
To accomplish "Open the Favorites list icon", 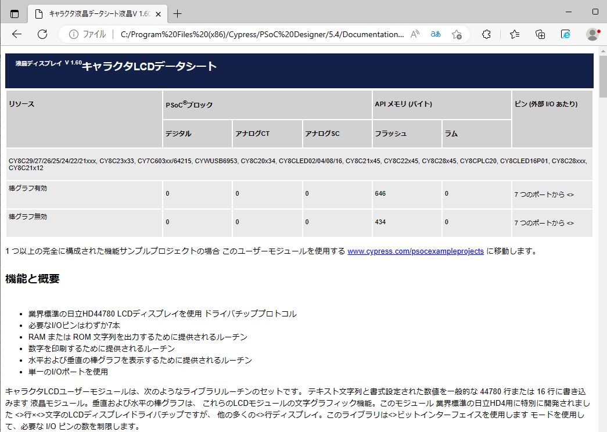I will [x=515, y=34].
